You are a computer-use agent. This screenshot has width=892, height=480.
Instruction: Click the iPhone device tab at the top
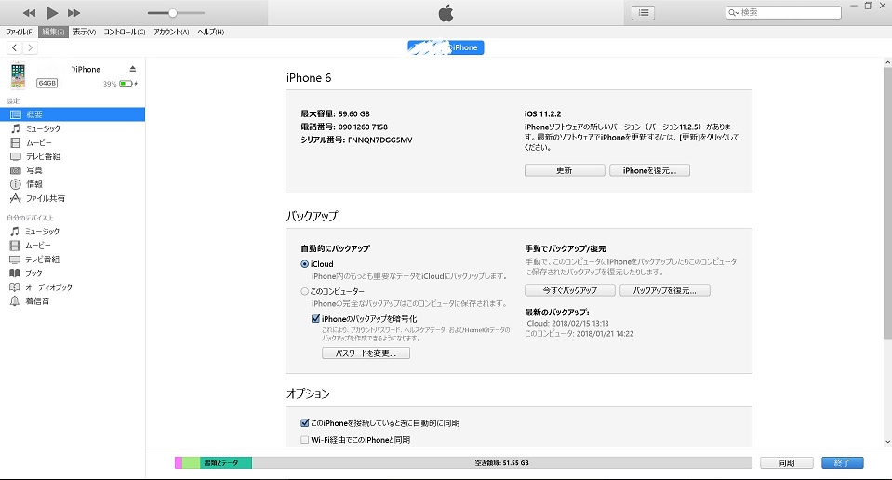[x=446, y=47]
